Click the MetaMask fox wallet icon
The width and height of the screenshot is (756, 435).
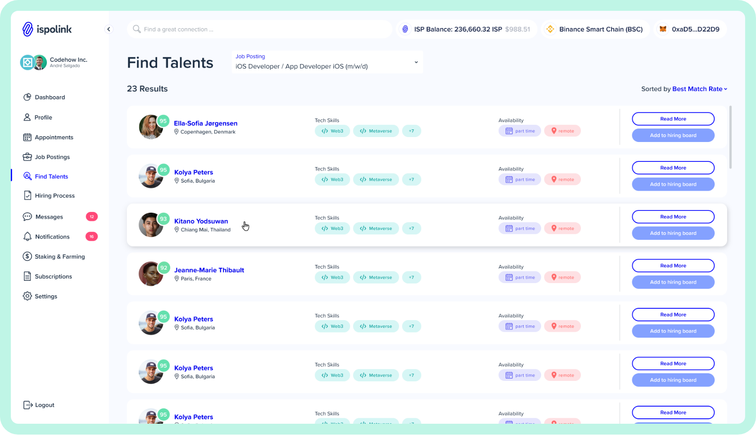[663, 29]
